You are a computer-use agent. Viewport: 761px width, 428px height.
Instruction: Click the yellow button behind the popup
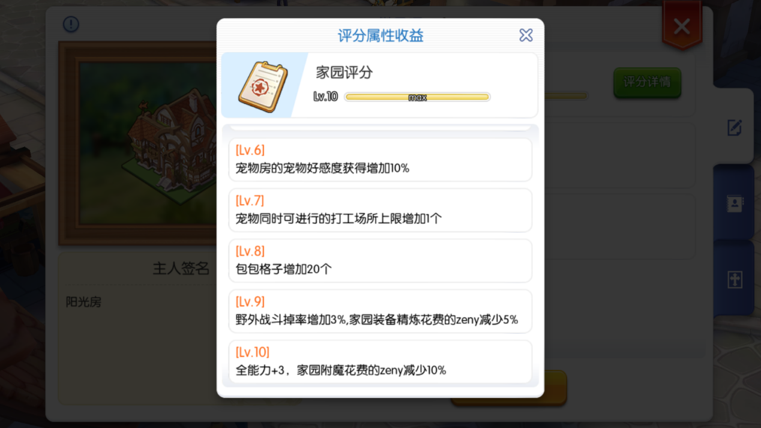[x=555, y=387]
